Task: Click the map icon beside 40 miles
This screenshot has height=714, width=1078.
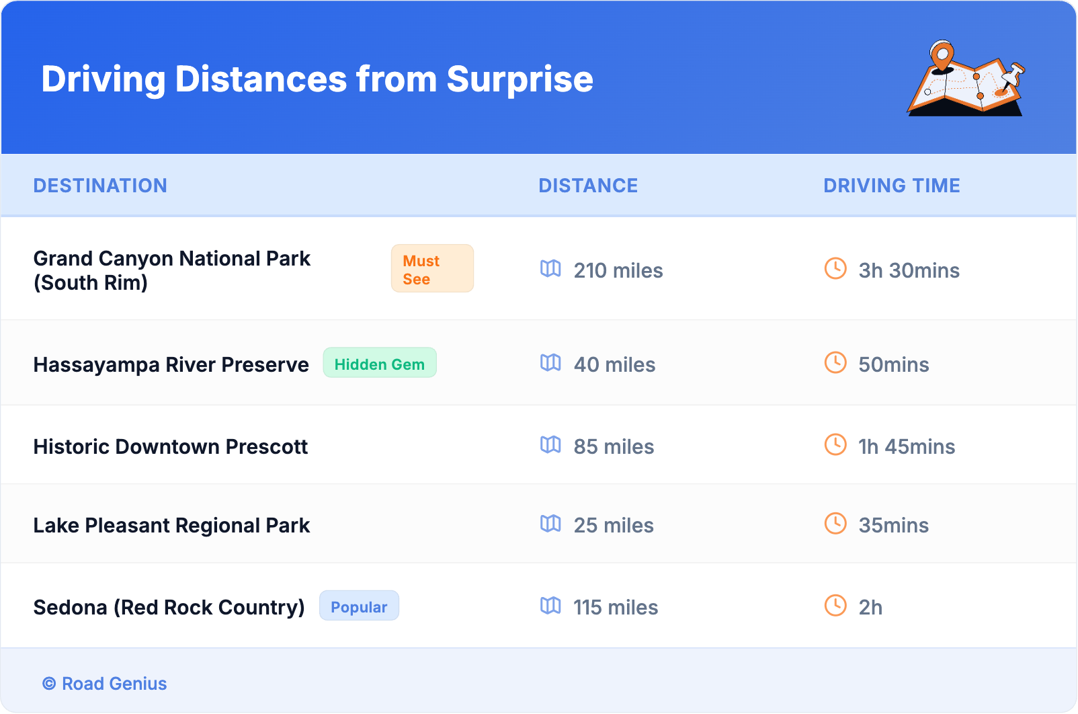Action: pos(550,363)
